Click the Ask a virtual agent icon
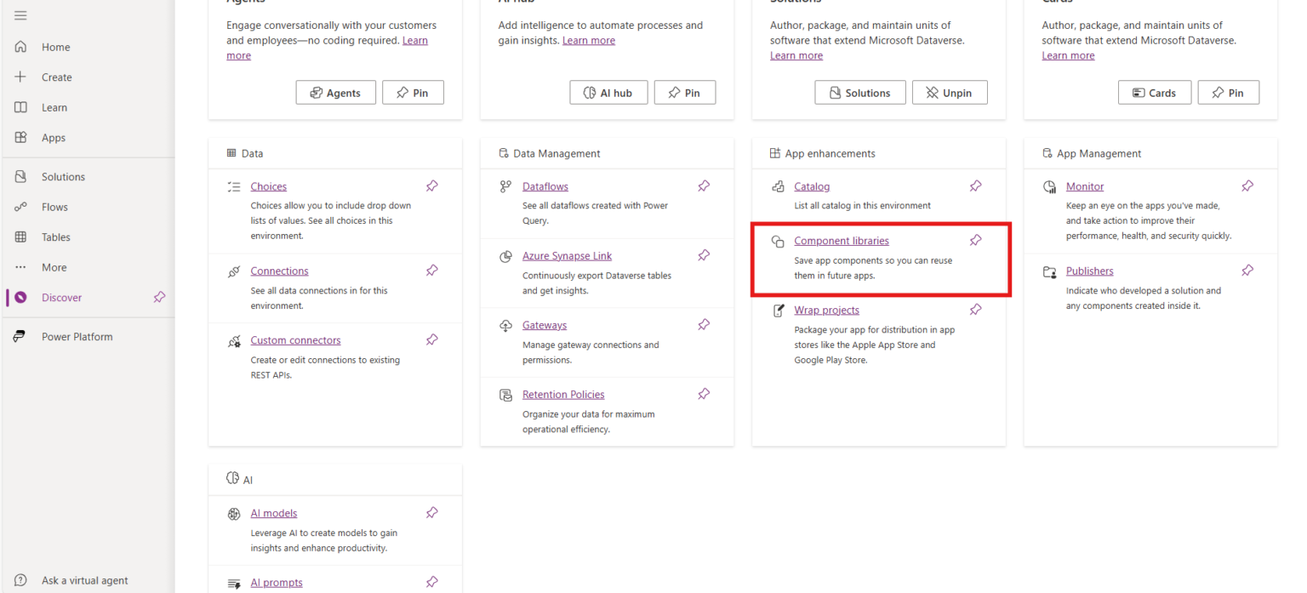The image size is (1307, 593). point(20,579)
